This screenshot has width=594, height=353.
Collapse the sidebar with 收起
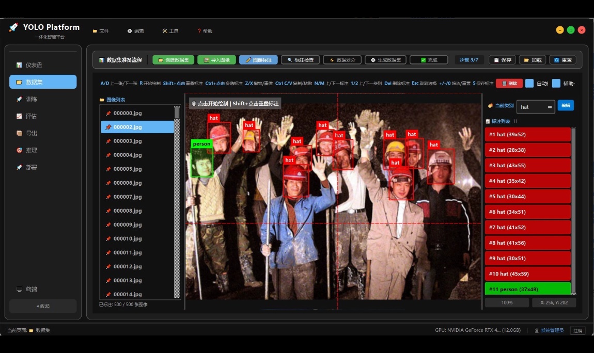click(43, 306)
